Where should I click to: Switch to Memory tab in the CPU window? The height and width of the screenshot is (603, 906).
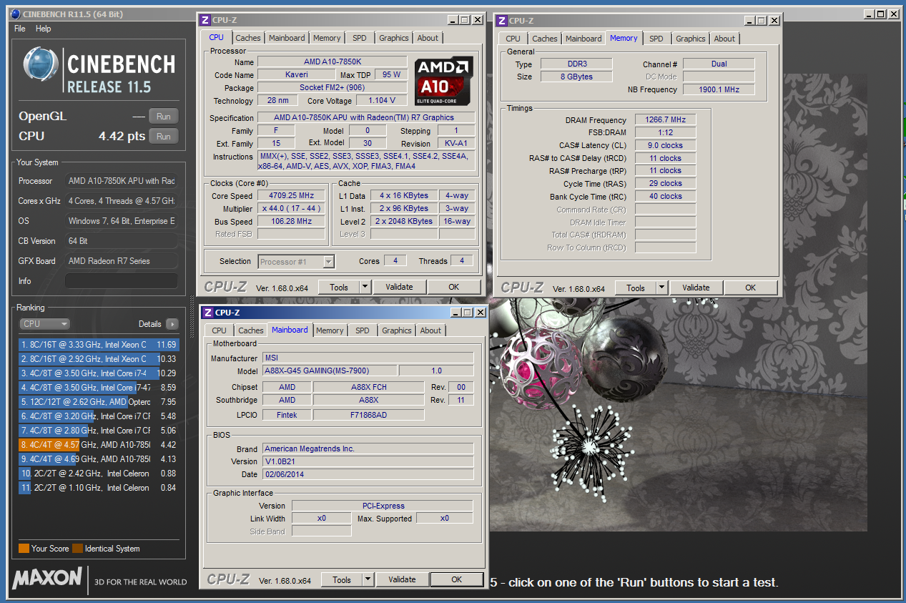(327, 38)
